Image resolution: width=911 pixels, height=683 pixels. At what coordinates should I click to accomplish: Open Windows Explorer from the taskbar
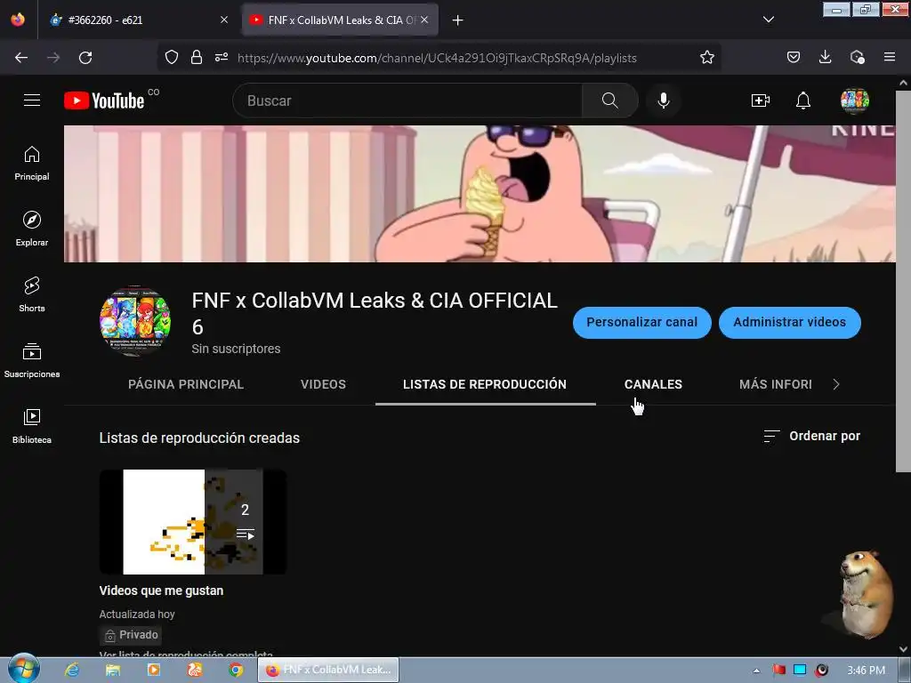click(x=113, y=670)
